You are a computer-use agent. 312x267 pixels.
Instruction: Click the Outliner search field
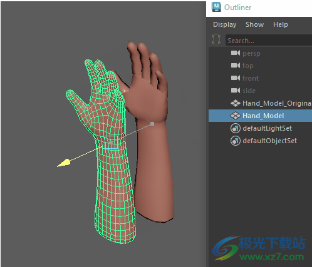click(269, 40)
